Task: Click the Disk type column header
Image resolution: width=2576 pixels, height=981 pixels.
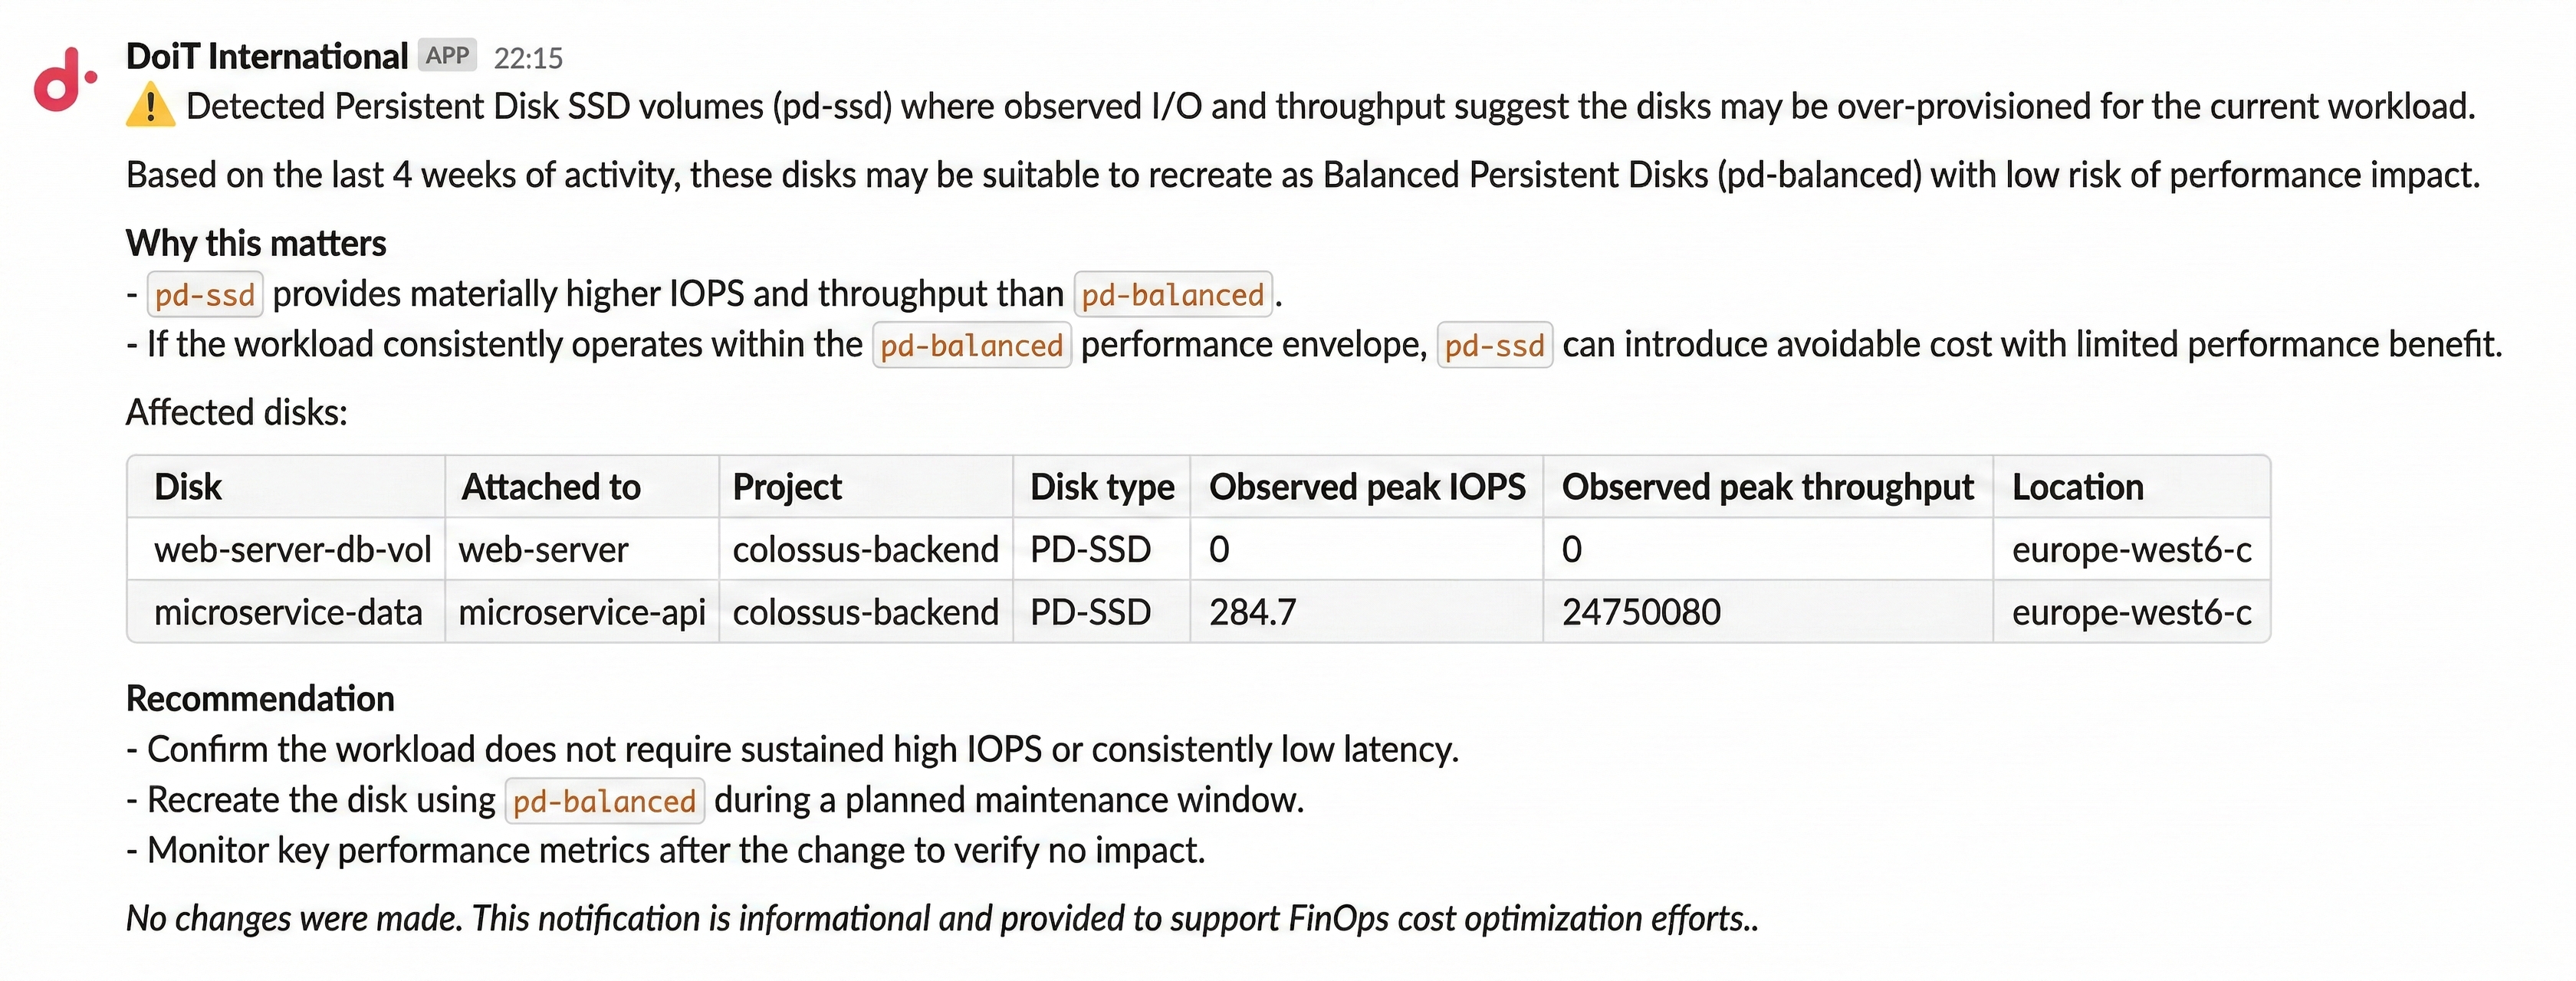Action: [x=1102, y=487]
